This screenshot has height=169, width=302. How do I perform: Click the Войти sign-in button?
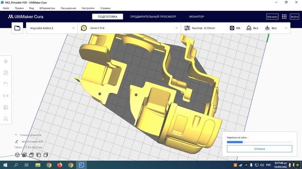point(294,17)
